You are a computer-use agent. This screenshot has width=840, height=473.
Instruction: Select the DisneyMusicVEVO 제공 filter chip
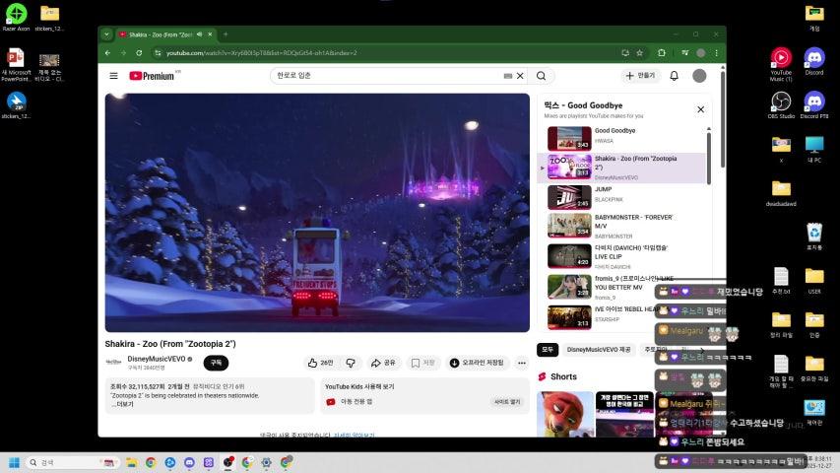pos(599,349)
